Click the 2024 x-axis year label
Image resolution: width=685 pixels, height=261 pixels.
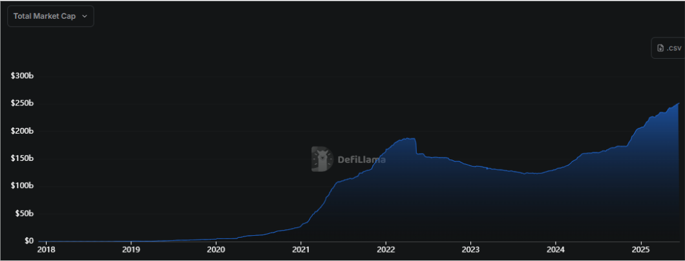[x=556, y=249]
